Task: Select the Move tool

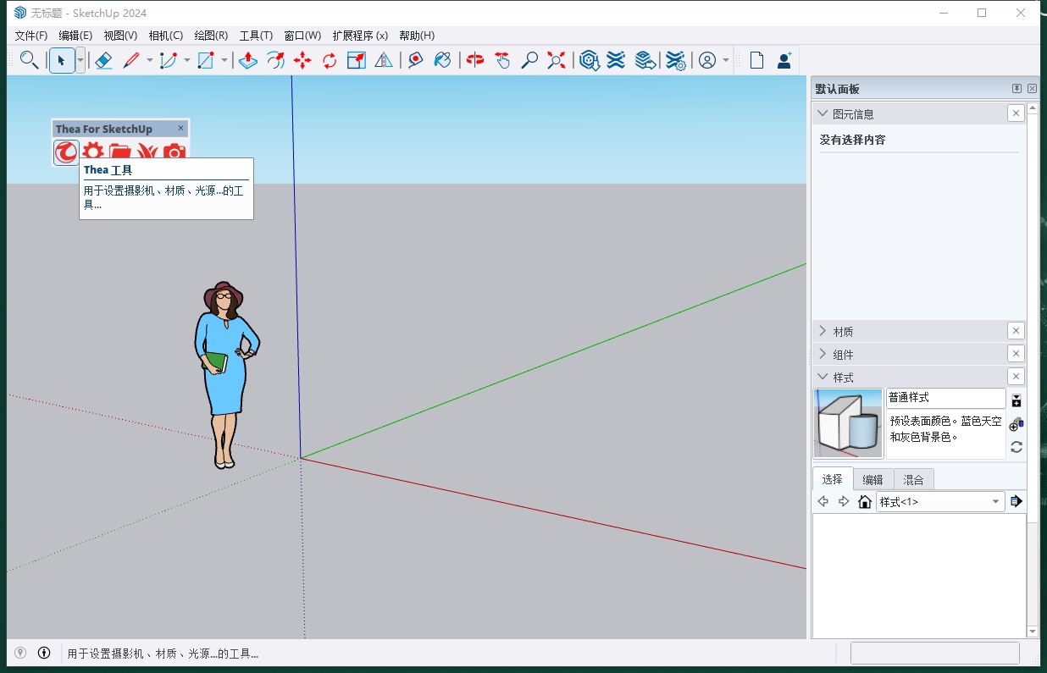Action: pyautogui.click(x=302, y=60)
